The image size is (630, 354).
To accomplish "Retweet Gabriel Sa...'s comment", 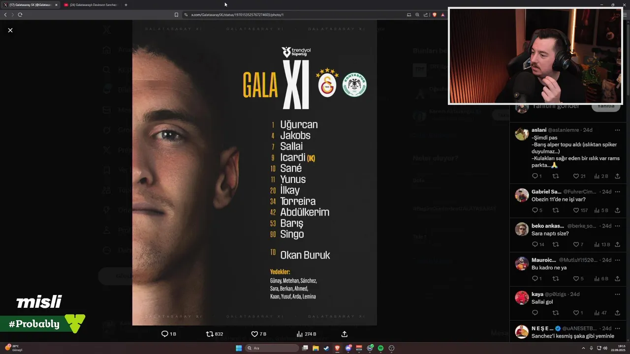I will (x=556, y=210).
